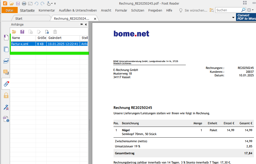Sort attachments by the Name column header

click(x=23, y=38)
